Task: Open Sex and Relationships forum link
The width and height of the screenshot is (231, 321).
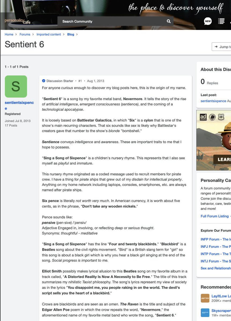Action: pos(216,268)
